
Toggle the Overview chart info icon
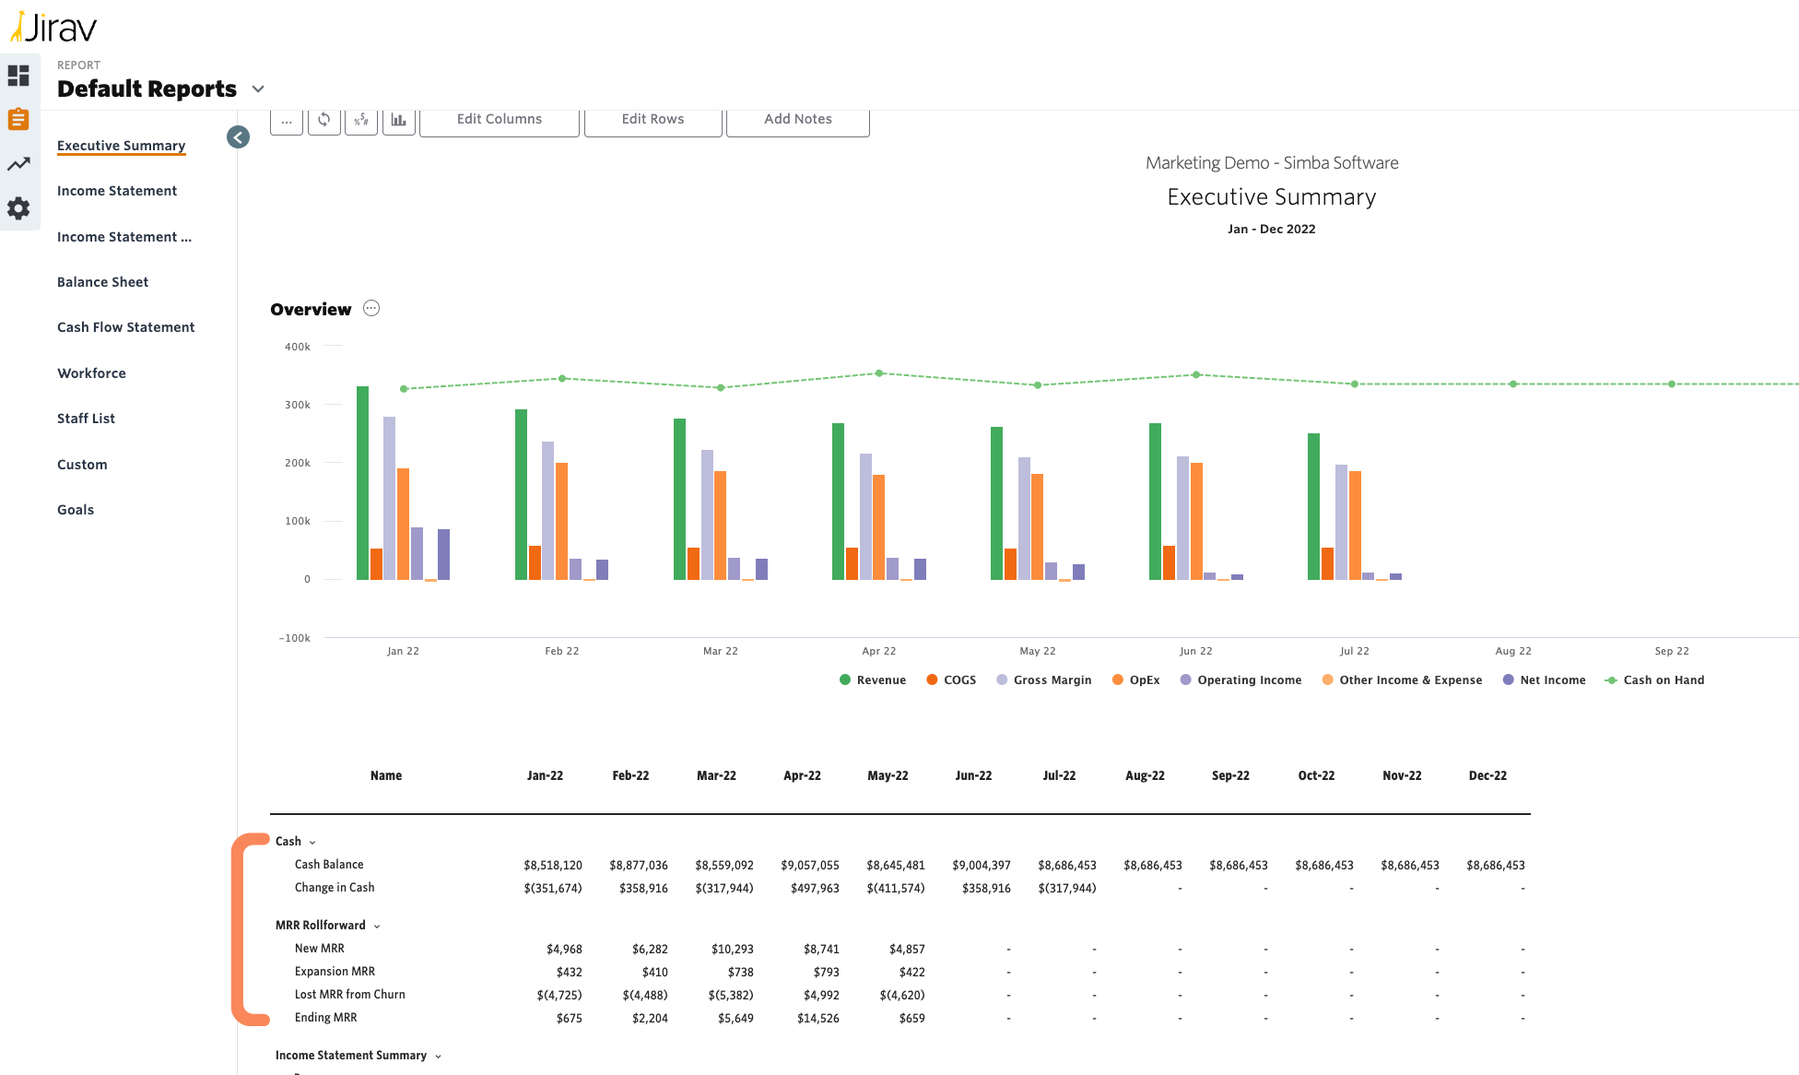coord(370,309)
